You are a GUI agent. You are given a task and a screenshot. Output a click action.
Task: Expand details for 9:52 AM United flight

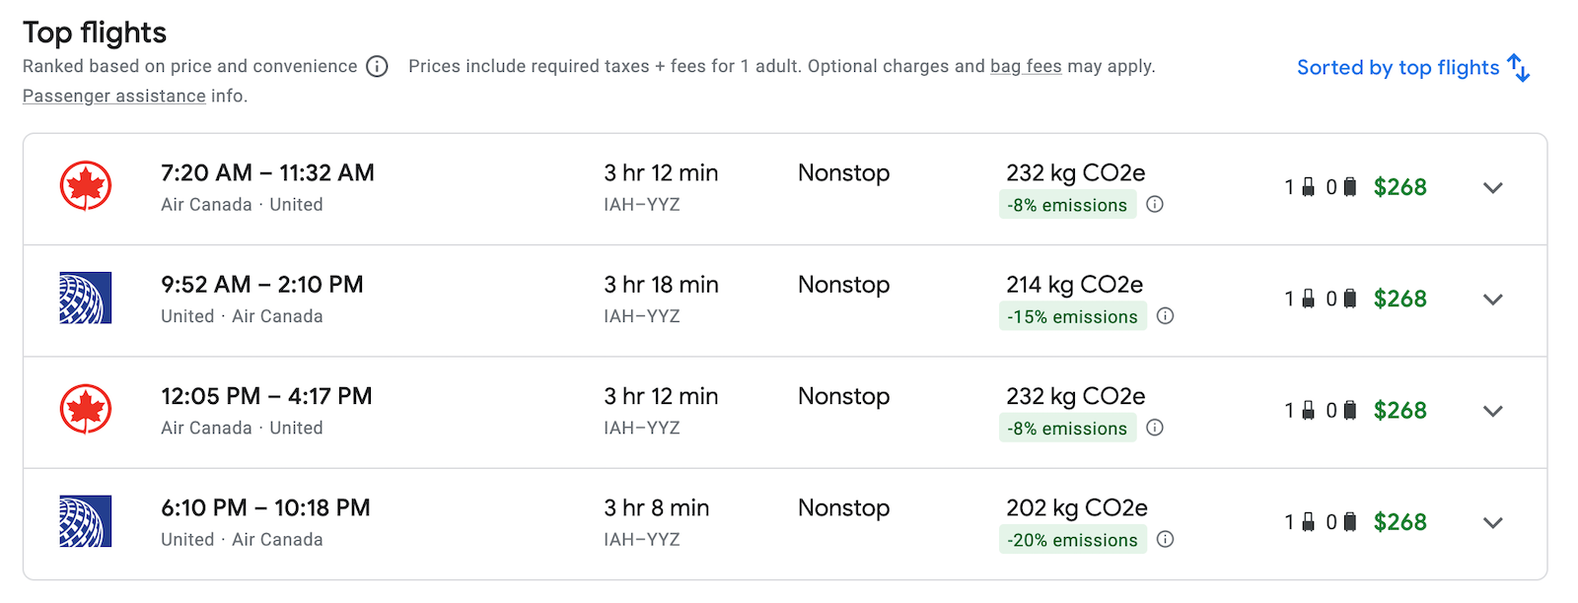pos(1493,299)
